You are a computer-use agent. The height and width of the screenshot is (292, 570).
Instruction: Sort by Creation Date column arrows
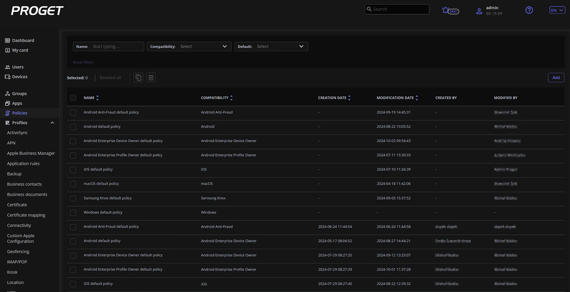pos(349,98)
